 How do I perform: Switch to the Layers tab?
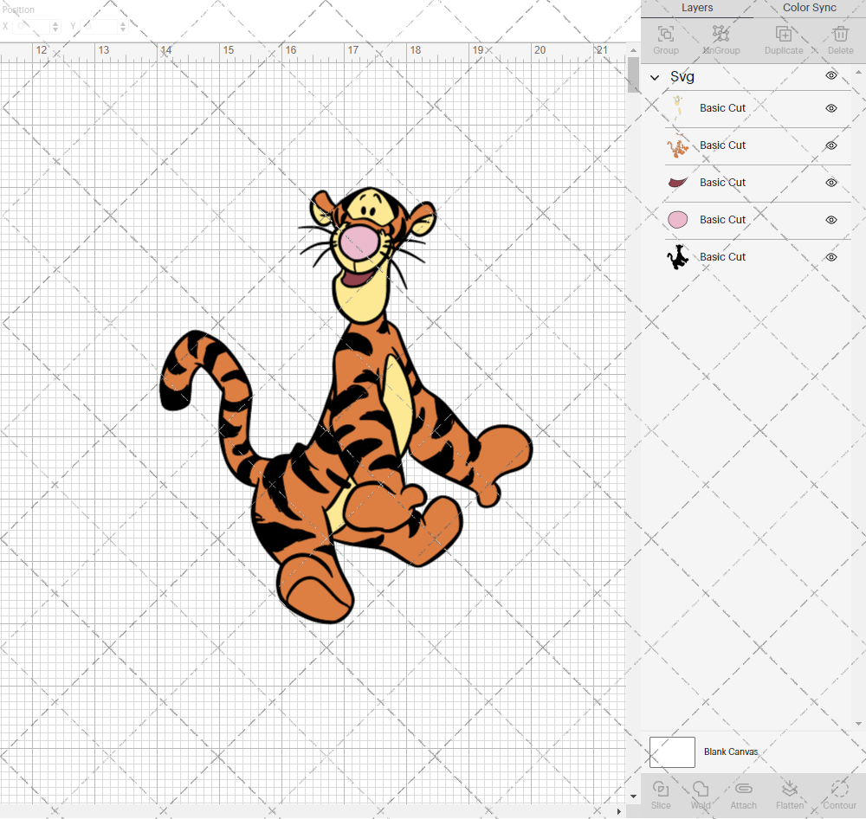(697, 8)
